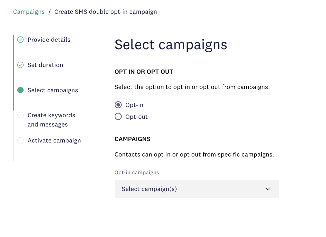Screen dimensions: 326x237
Task: Click the breadcrumb separator slash
Action: click(x=49, y=11)
